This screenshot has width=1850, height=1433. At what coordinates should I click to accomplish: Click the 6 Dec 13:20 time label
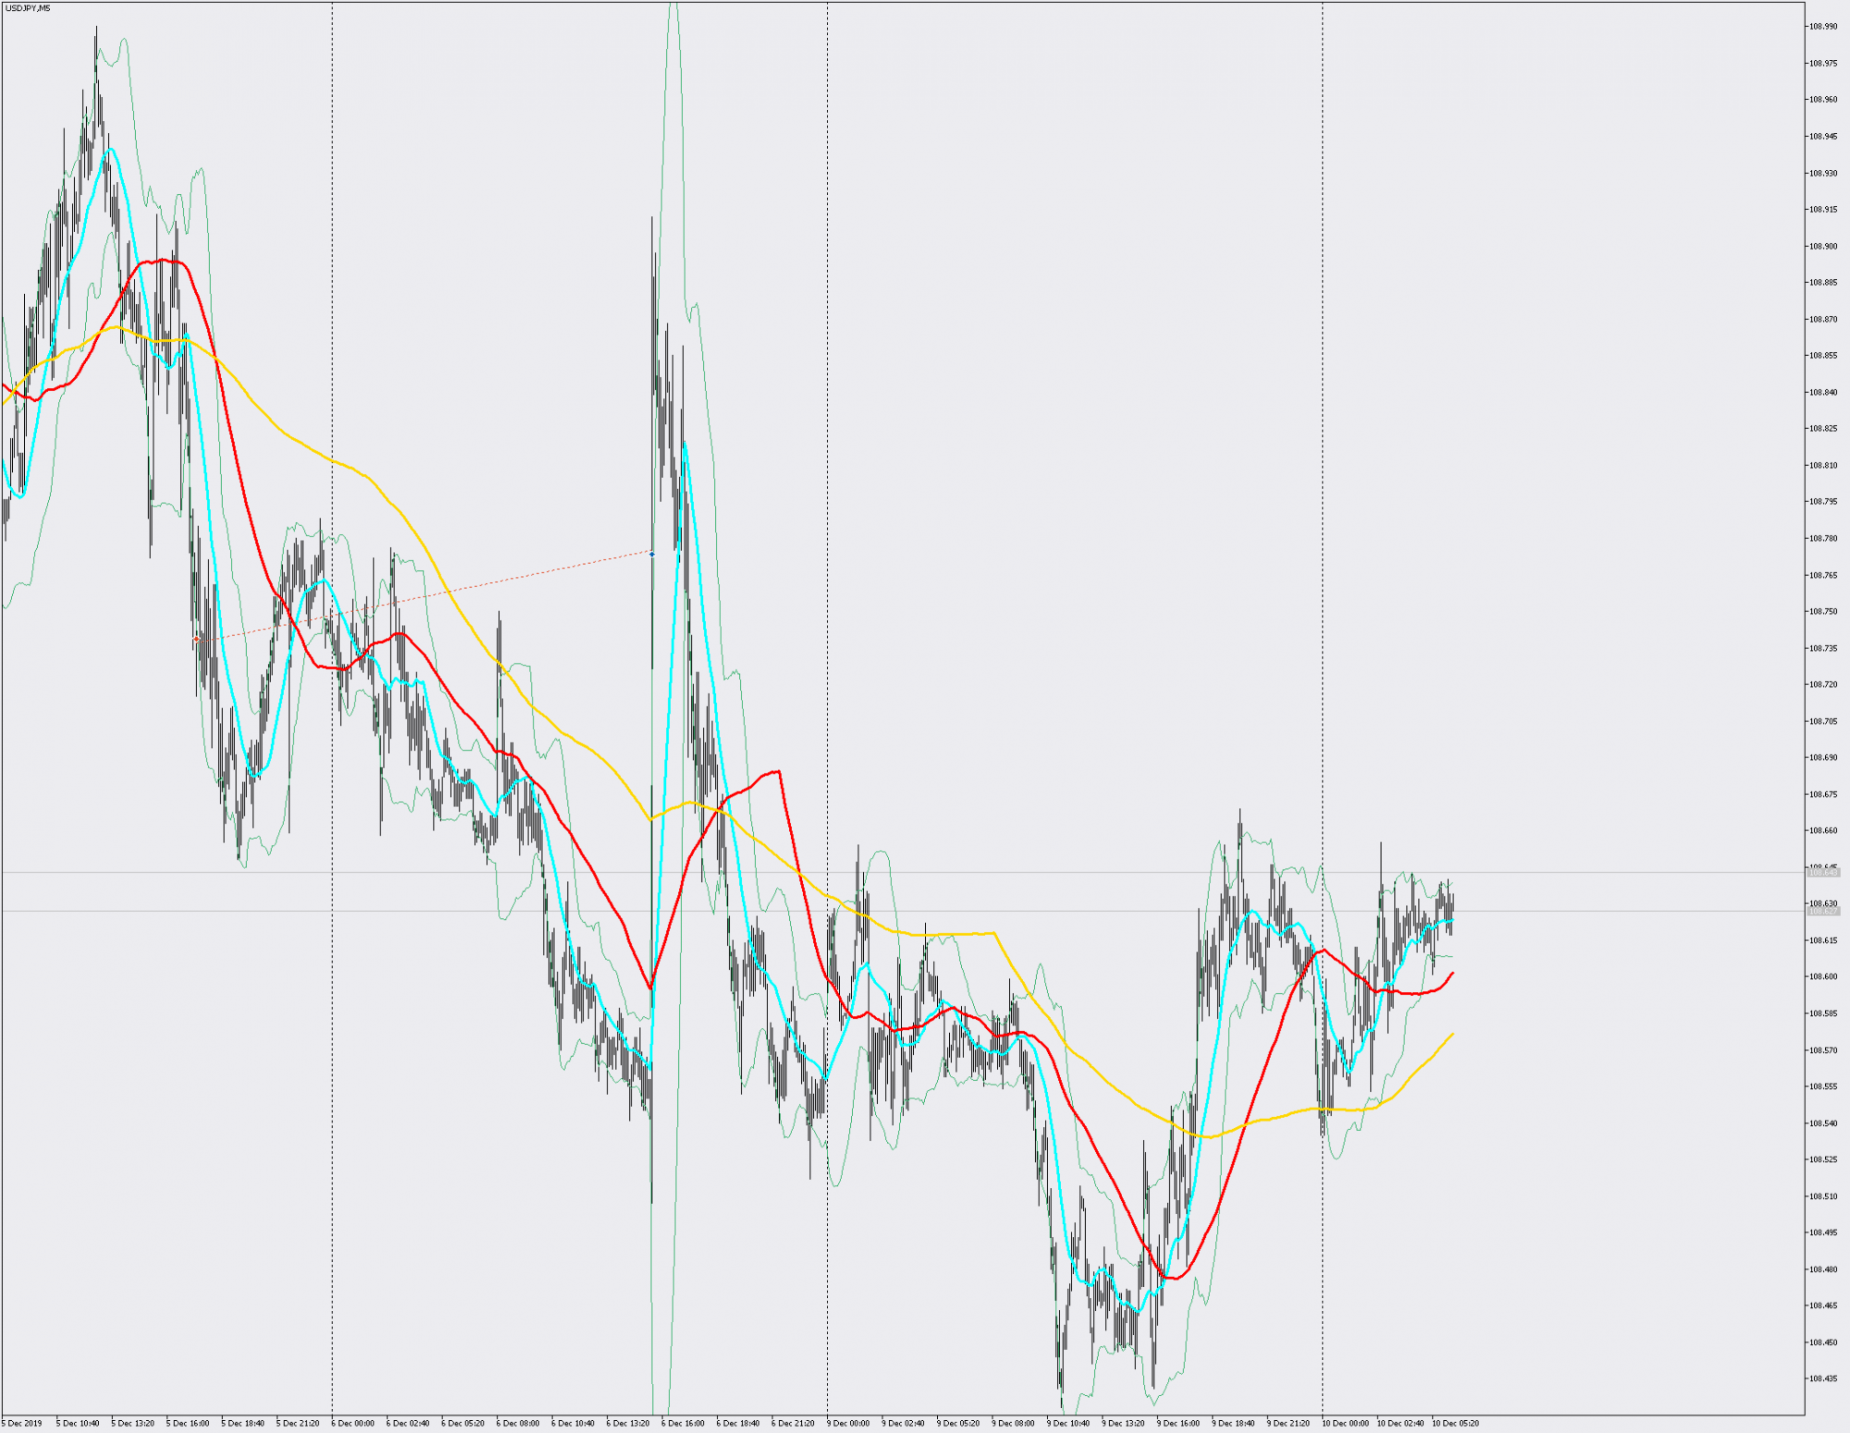(x=628, y=1424)
